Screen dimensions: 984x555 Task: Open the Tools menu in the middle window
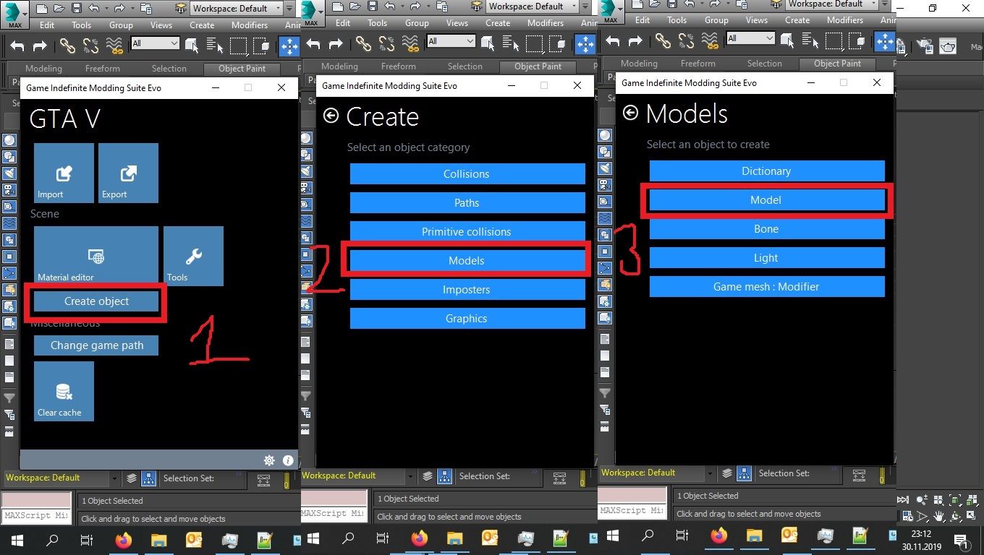(377, 22)
